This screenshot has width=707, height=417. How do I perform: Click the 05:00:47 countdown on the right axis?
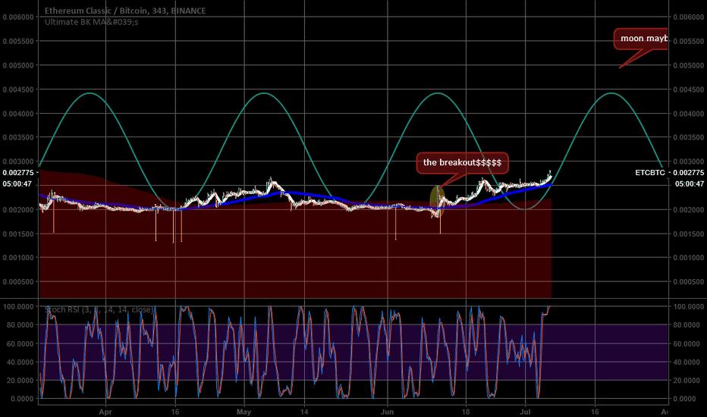(x=690, y=184)
